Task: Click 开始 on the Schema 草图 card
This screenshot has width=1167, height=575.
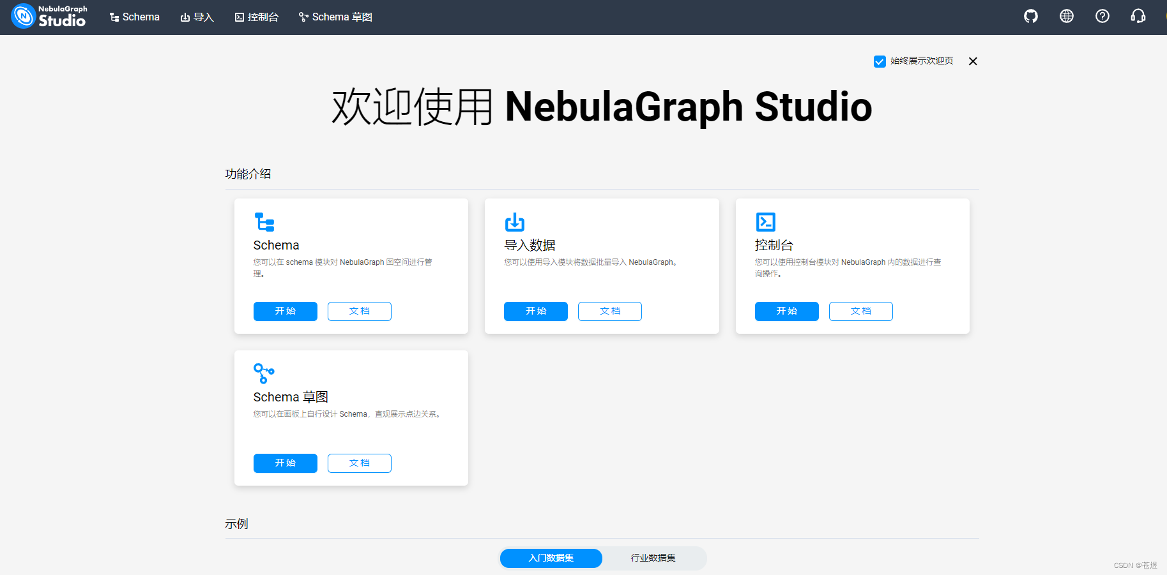Action: pos(286,463)
